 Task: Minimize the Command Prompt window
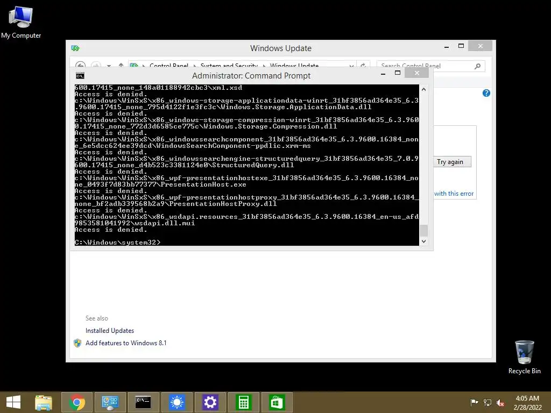(383, 73)
